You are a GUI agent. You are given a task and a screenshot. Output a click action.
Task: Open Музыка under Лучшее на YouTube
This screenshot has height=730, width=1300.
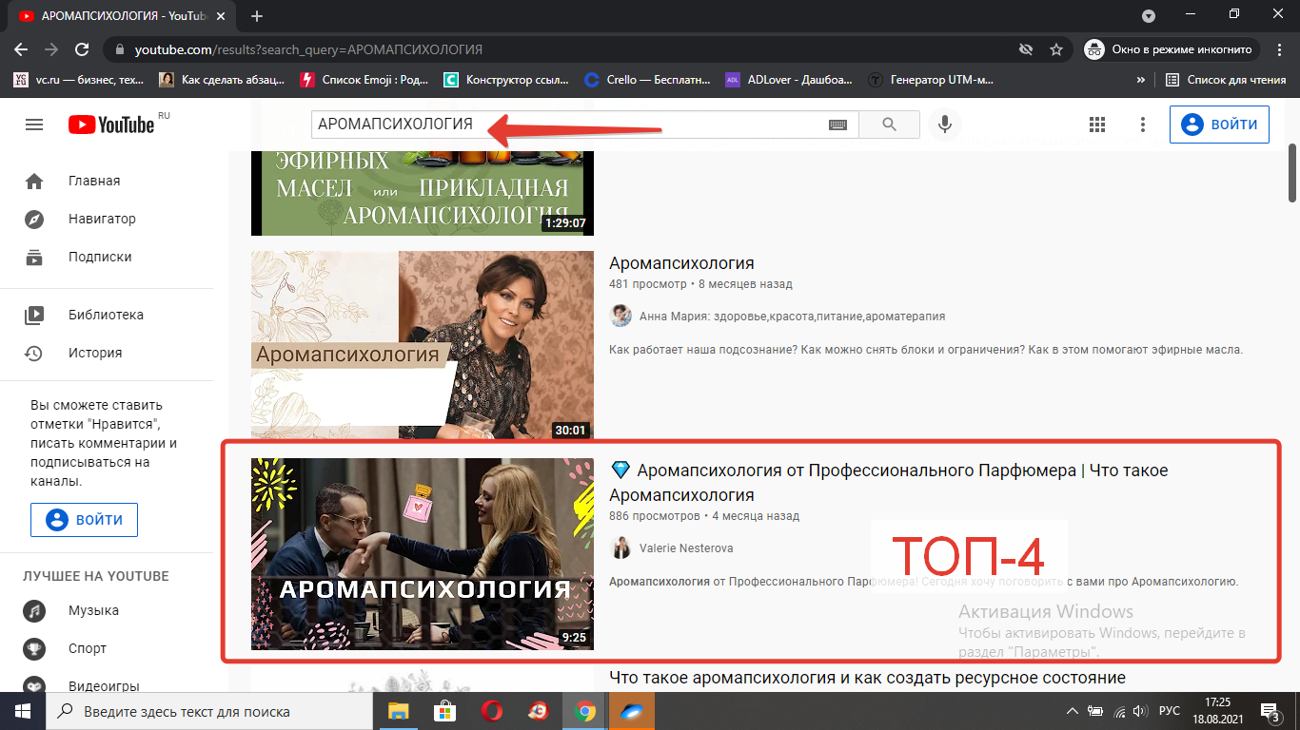click(107, 610)
